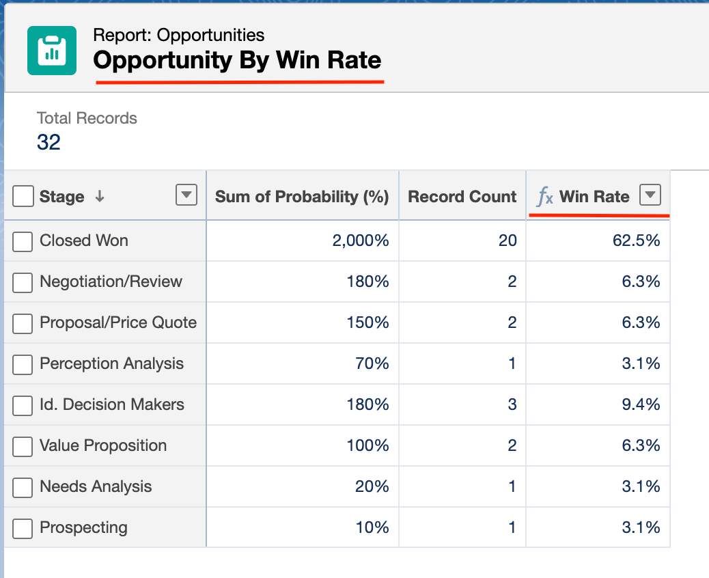Click the Opportunity By Win Rate title
The image size is (709, 578).
coord(237,60)
